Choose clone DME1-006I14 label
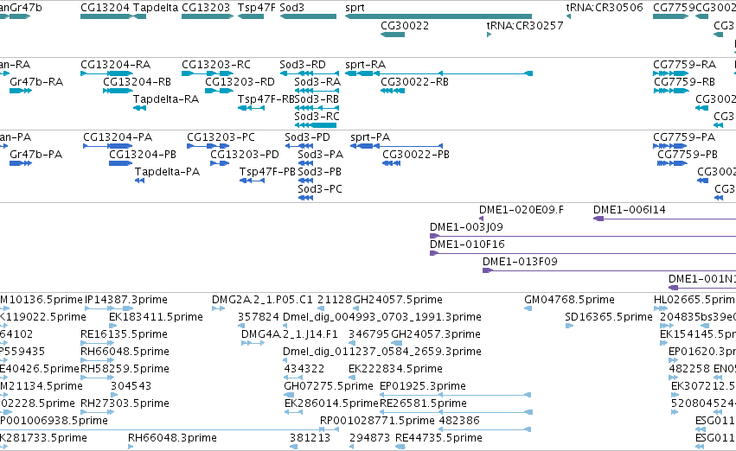 tap(630, 210)
